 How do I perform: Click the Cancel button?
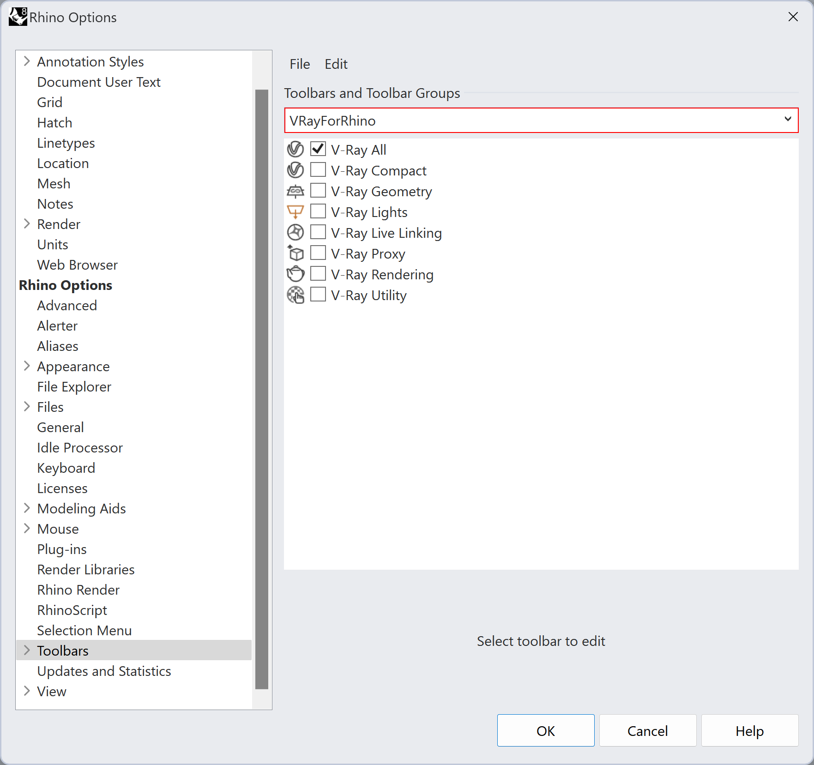click(648, 731)
